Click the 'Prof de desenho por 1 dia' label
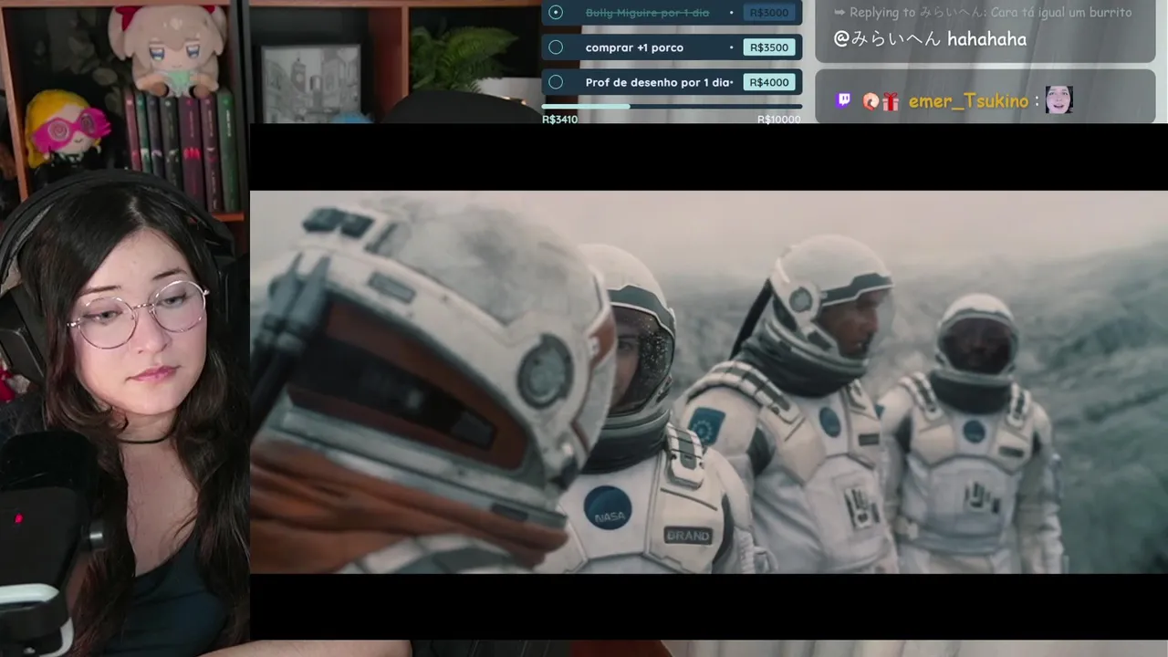1168x657 pixels. (659, 82)
